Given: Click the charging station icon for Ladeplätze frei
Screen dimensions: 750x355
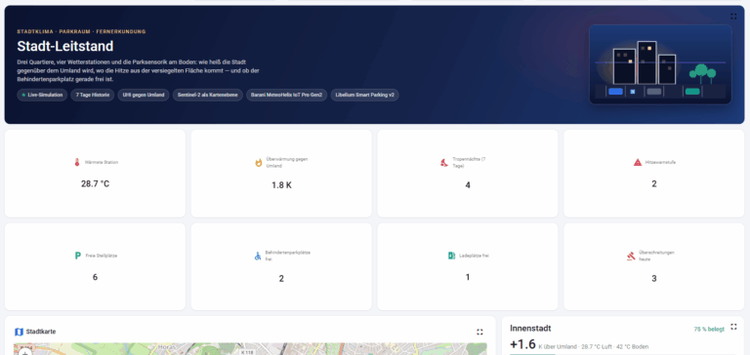Looking at the screenshot, I should (451, 256).
